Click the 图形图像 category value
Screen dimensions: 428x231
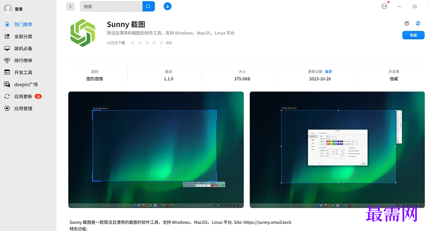[95, 79]
